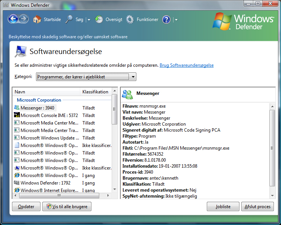
Task: Click the details pane scroll down arrow
Action: [x=272, y=196]
